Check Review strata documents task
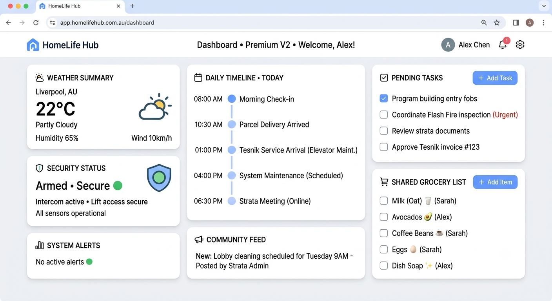Screen dimensions: 552x301 pyautogui.click(x=384, y=131)
